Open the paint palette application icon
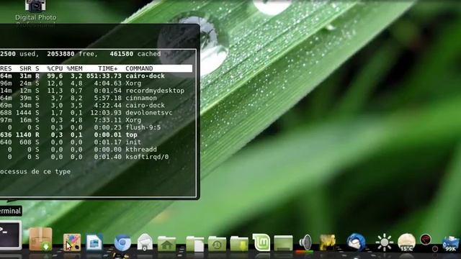 pos(72,242)
